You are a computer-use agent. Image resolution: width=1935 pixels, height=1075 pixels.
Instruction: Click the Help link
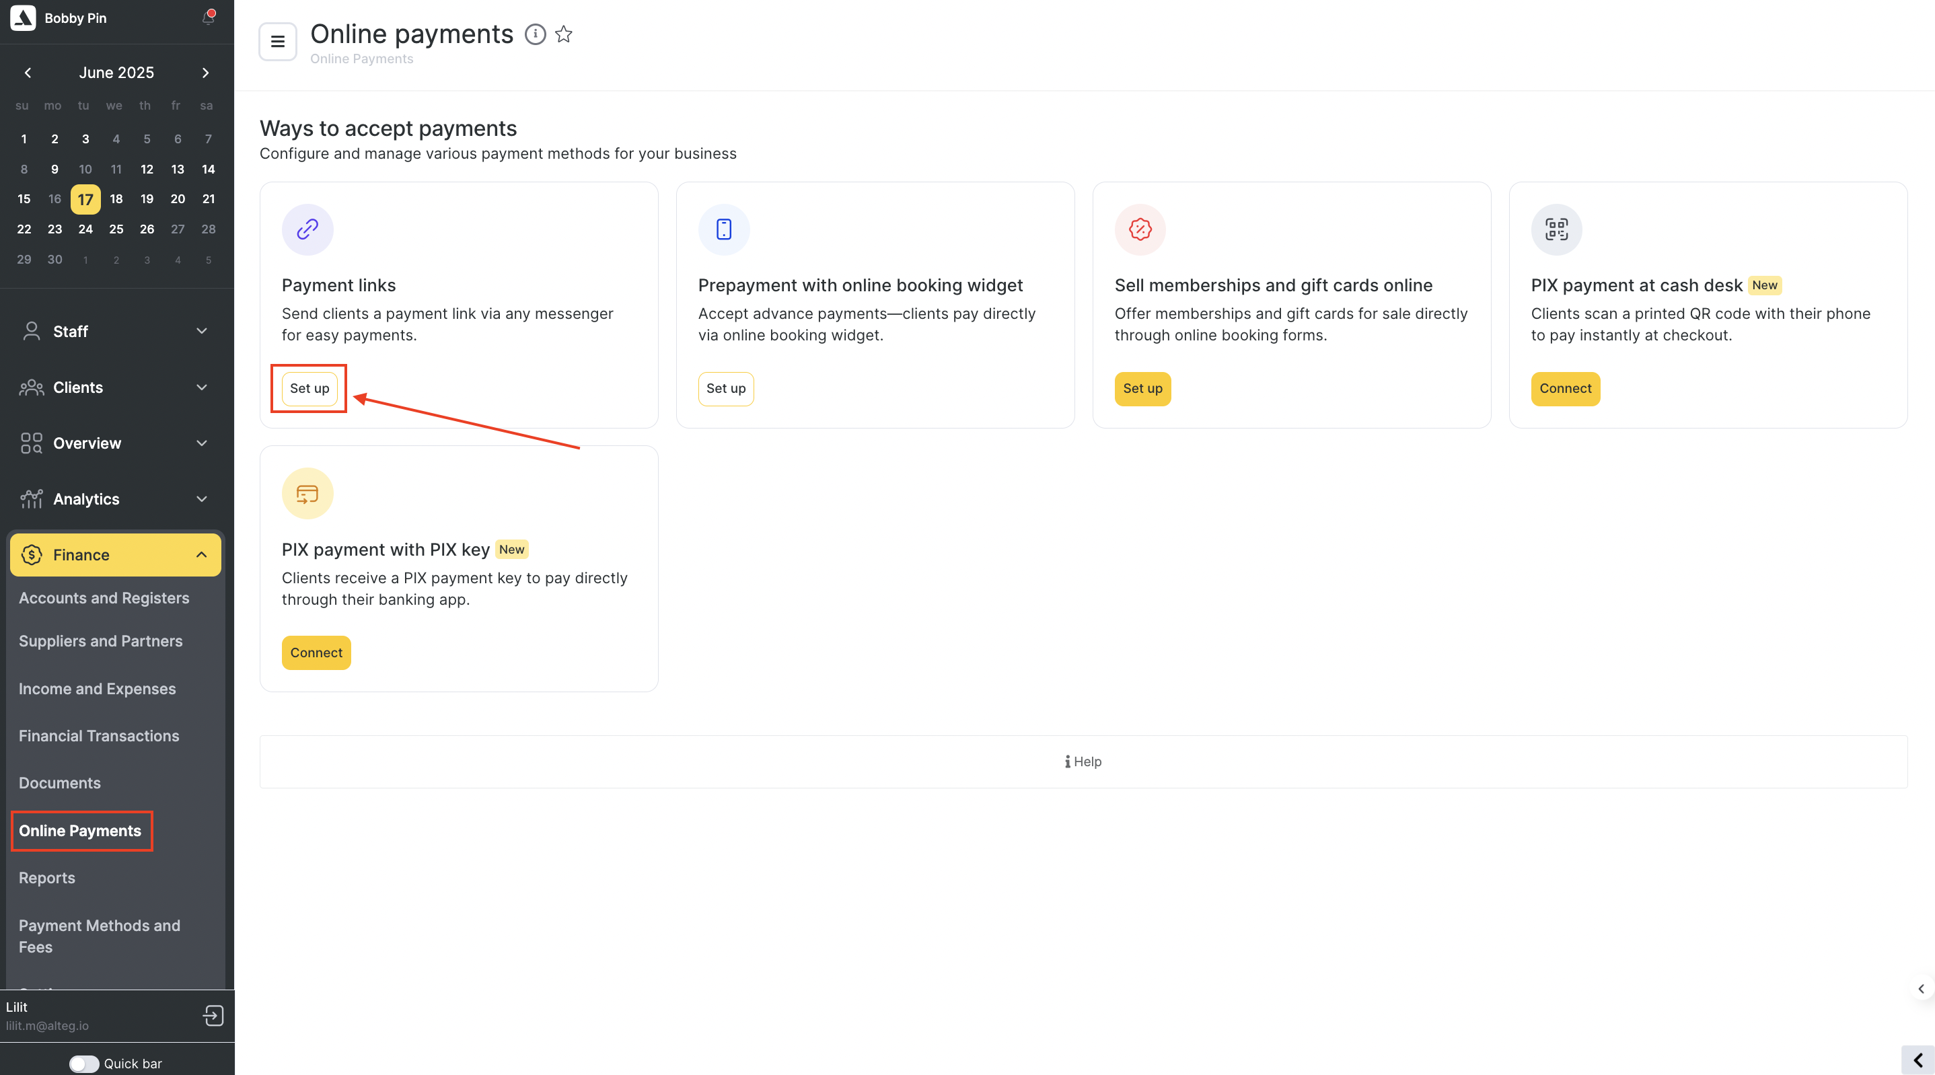pos(1083,762)
